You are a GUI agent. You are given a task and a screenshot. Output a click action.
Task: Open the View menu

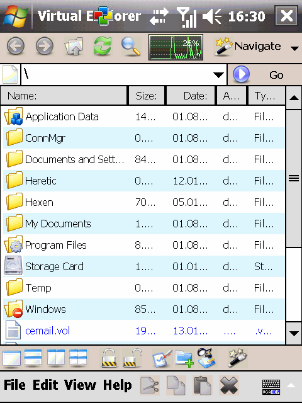point(80,385)
